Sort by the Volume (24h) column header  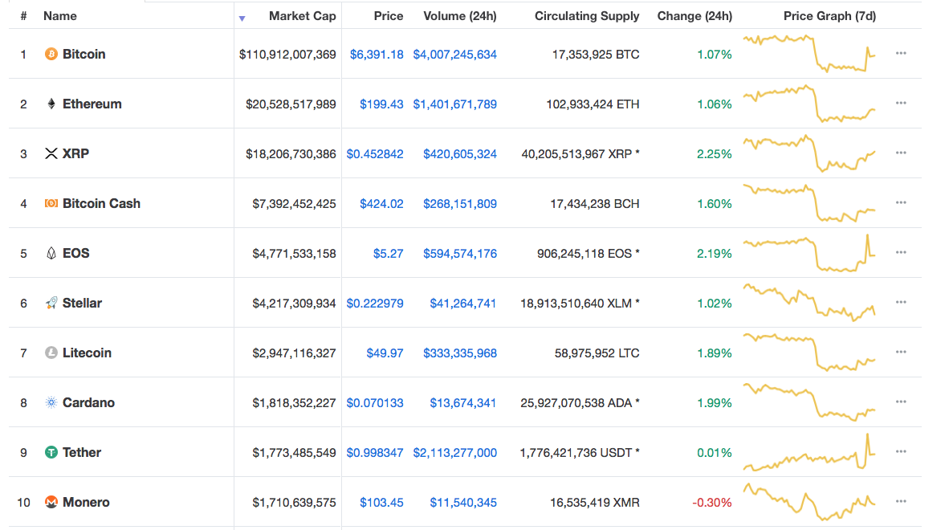click(x=459, y=16)
